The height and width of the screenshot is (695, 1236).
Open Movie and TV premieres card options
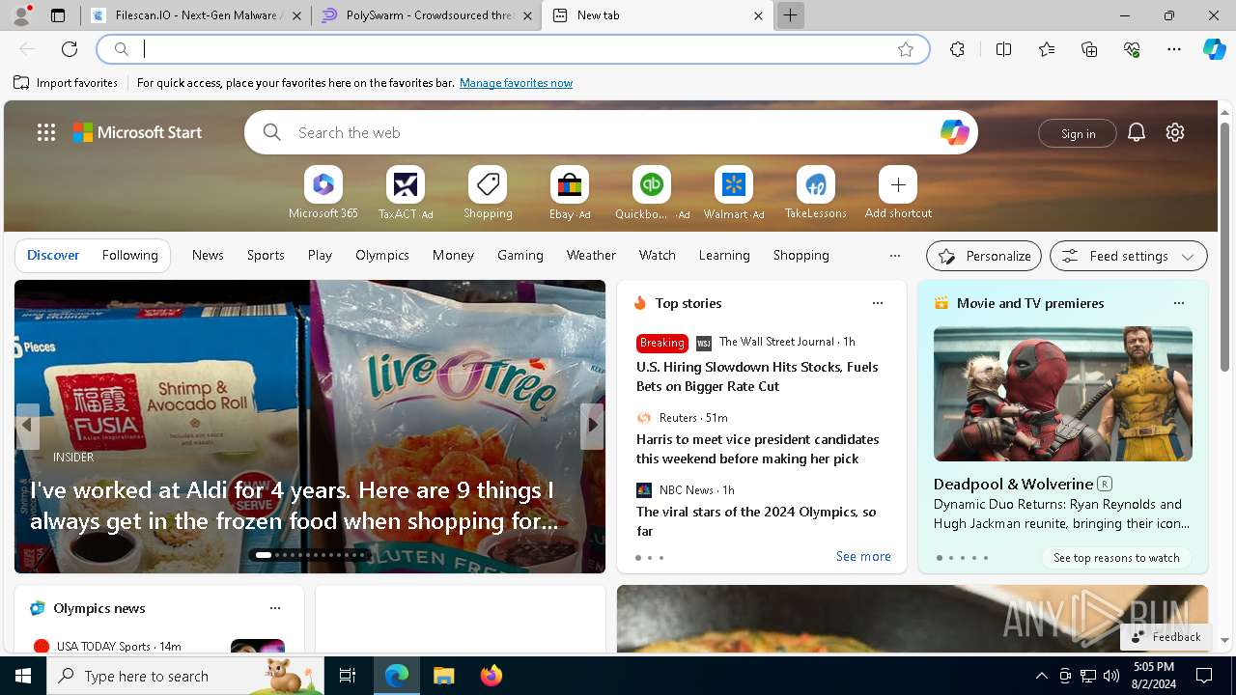tap(1179, 303)
